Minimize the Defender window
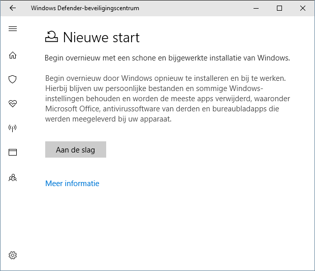The image size is (315, 271). 257,8
